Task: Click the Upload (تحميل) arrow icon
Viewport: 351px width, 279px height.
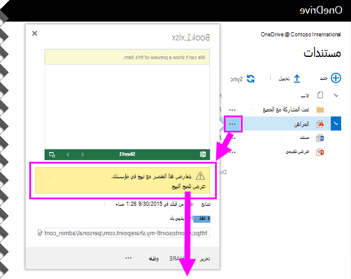Action: [x=297, y=79]
